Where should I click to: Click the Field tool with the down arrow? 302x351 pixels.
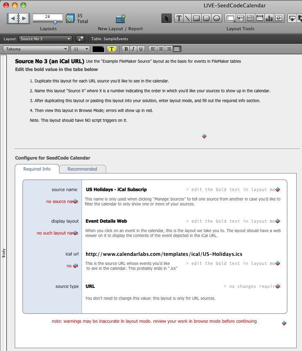292,18
